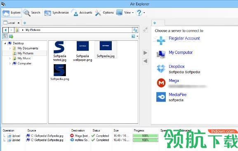Connect to the MediaFire account
The width and height of the screenshot is (238, 151).
click(x=178, y=95)
